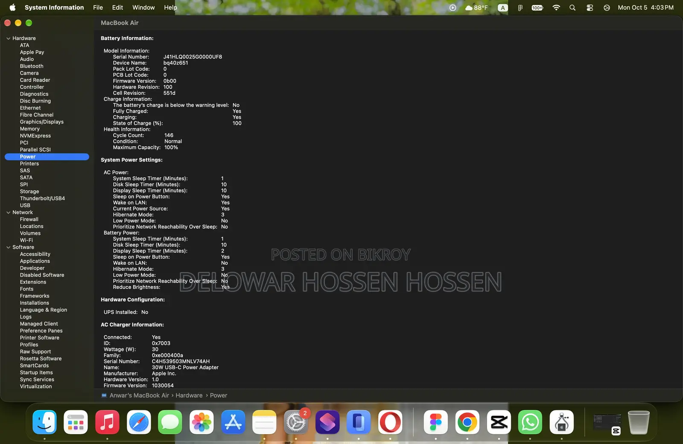Image resolution: width=683 pixels, height=444 pixels.
Task: Open CapCut app in dock
Action: coord(499,422)
